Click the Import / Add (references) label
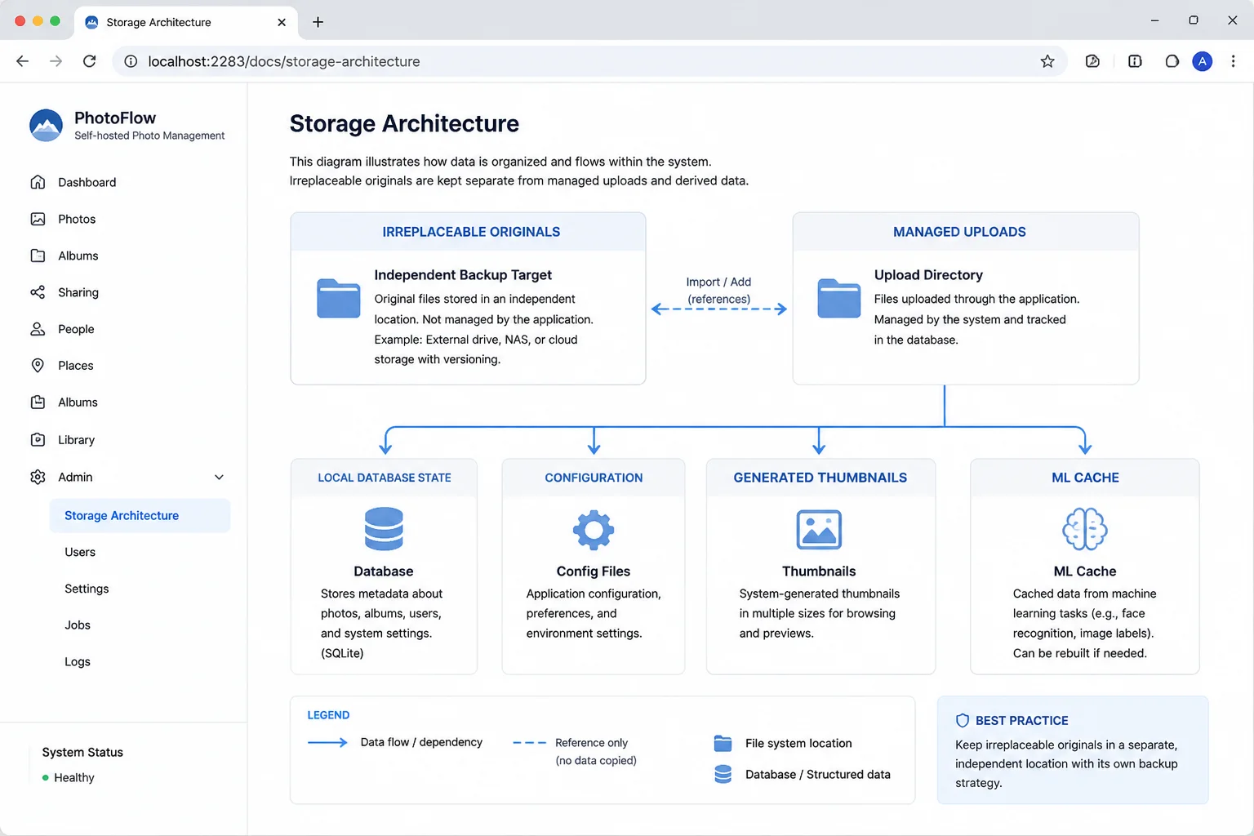This screenshot has width=1254, height=836. click(718, 291)
